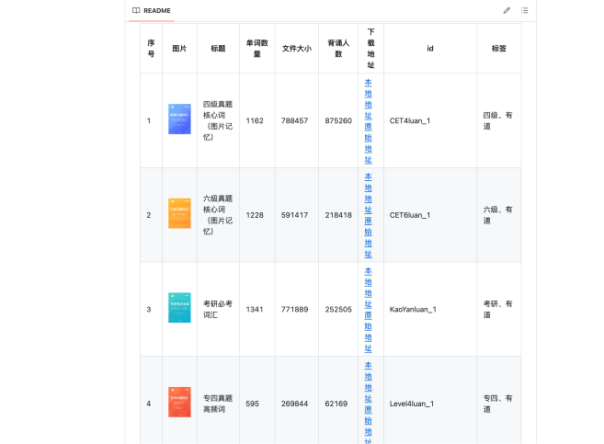This screenshot has width=604, height=444.
Task: Click the 单词数量 column header
Action: coord(256,48)
